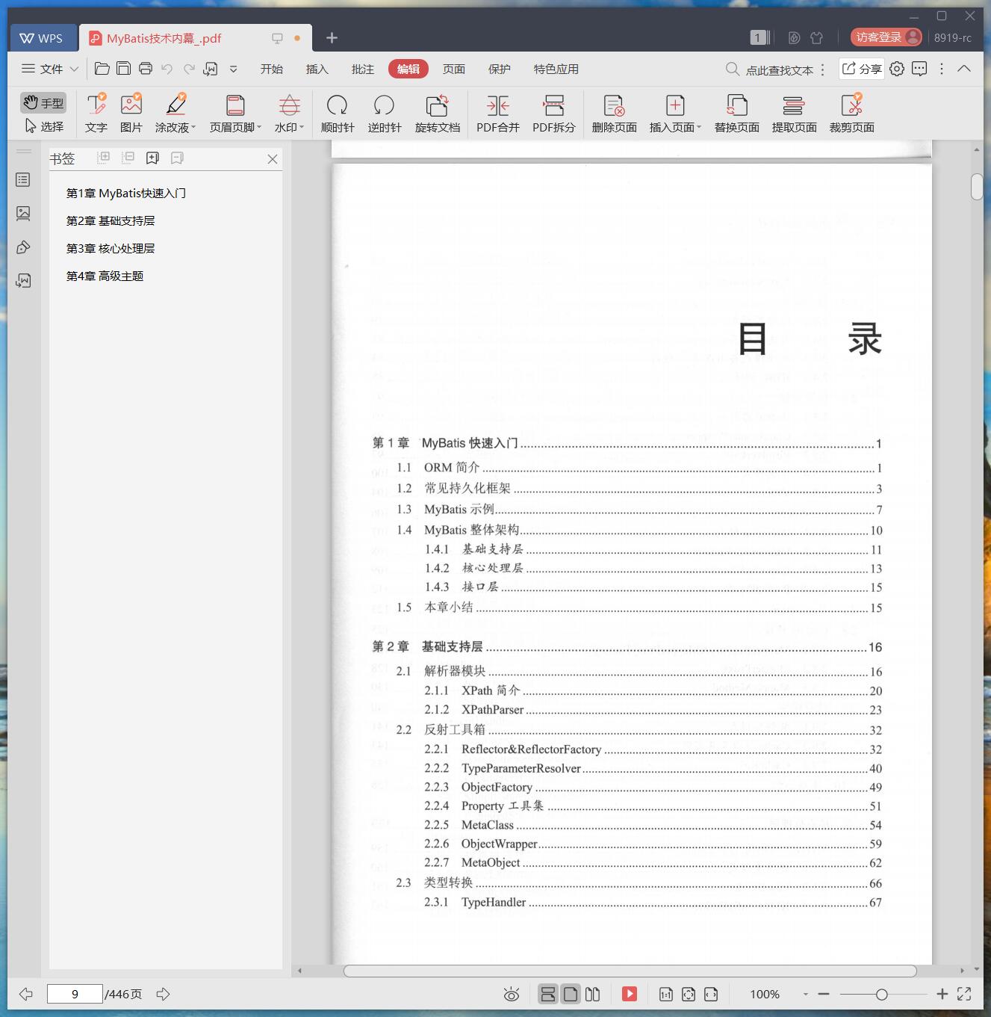The image size is (991, 1017).
Task: Switch to the 批注 tab
Action: 362,69
